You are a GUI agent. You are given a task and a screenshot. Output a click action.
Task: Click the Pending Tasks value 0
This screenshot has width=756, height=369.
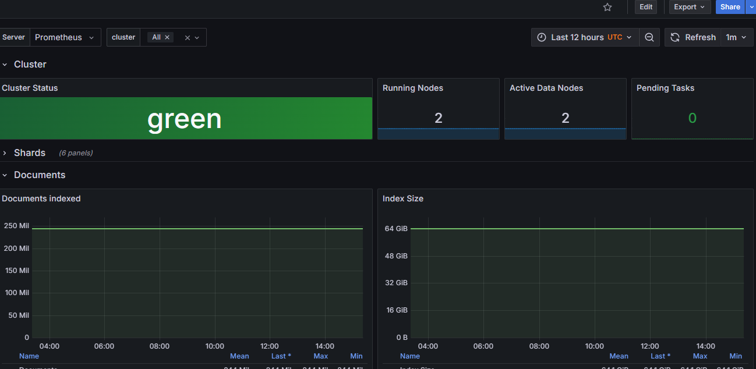pos(693,118)
